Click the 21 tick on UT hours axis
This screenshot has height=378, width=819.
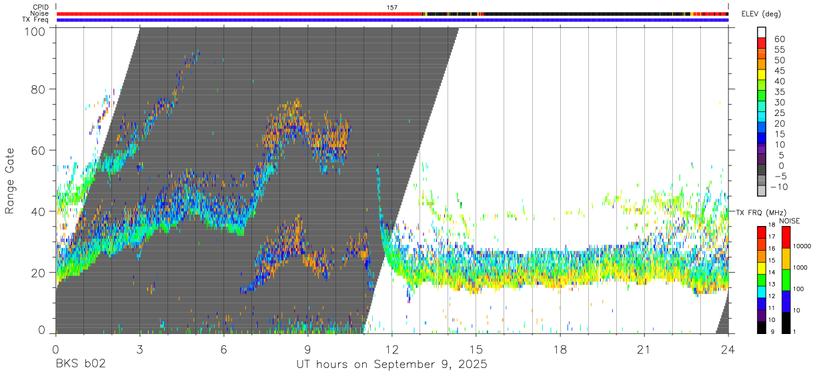coord(644,349)
